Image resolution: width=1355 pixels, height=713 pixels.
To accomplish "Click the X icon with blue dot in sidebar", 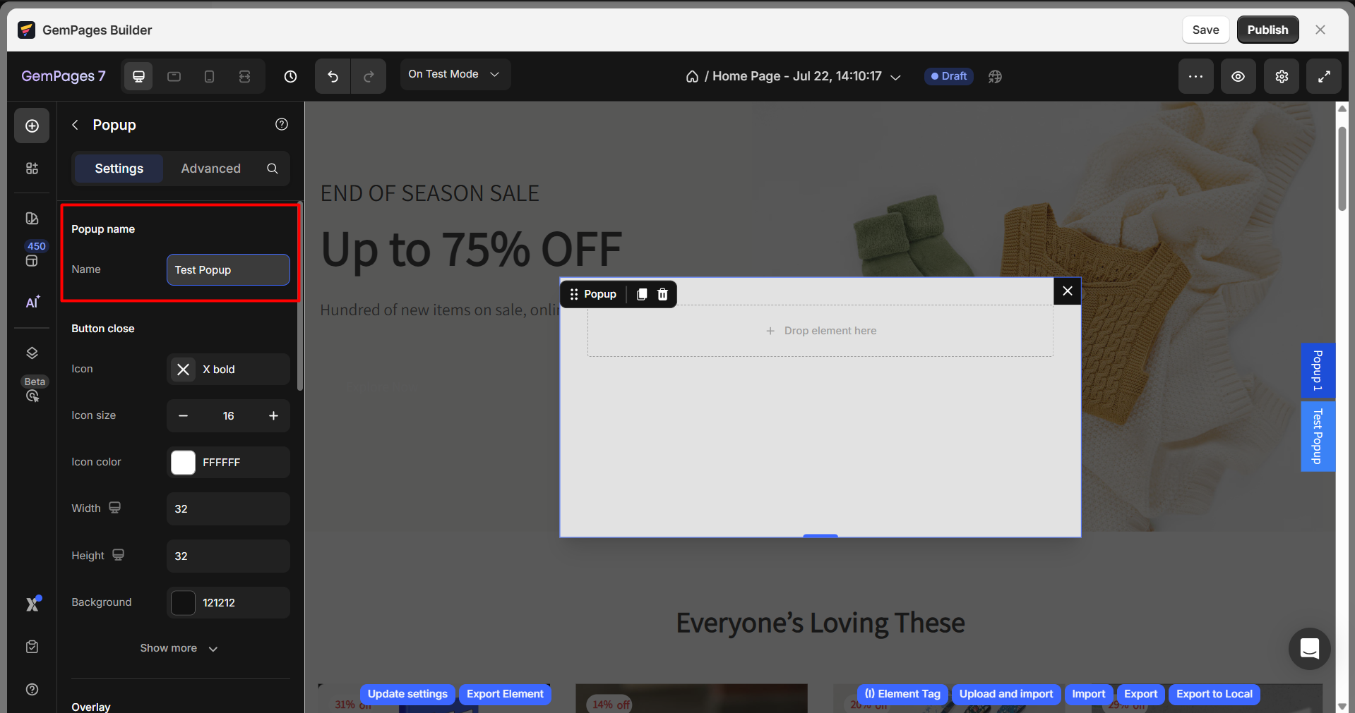I will (33, 604).
